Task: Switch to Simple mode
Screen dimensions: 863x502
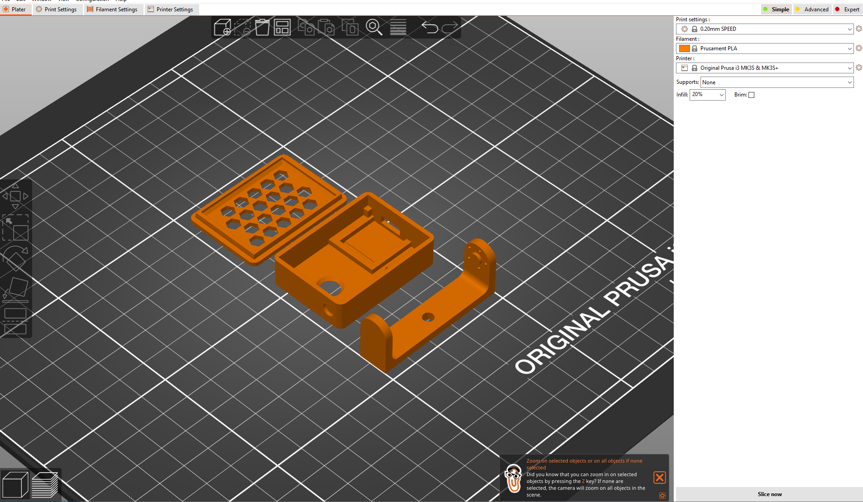Action: (776, 9)
